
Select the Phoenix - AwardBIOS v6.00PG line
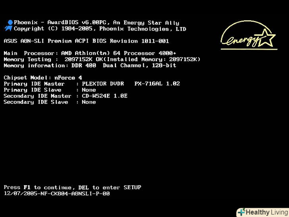point(96,23)
